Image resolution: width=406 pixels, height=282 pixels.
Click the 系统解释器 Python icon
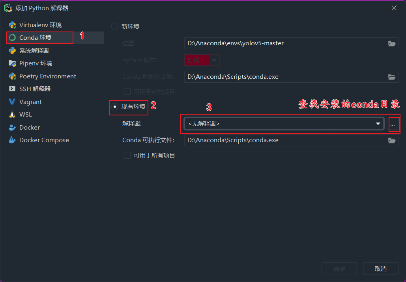(12, 51)
